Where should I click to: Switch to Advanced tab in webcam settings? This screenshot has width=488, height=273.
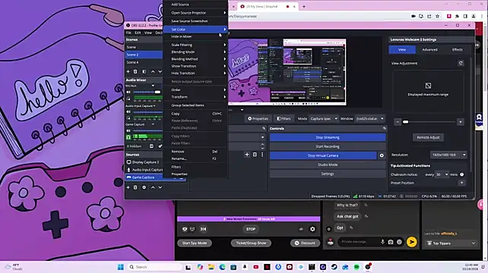point(429,50)
